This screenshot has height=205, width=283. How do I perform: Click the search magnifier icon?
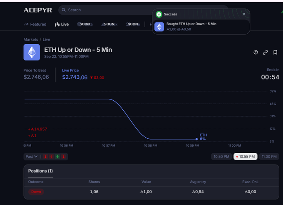[64, 10]
